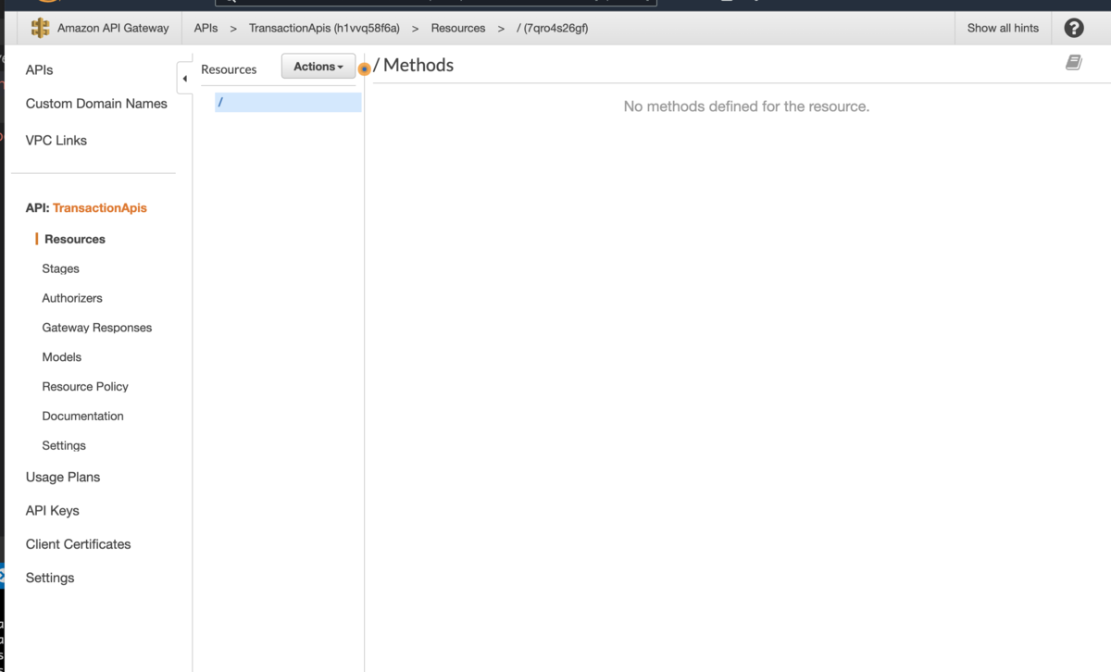The height and width of the screenshot is (672, 1111).
Task: Click the / Methods heading
Action: pos(413,65)
